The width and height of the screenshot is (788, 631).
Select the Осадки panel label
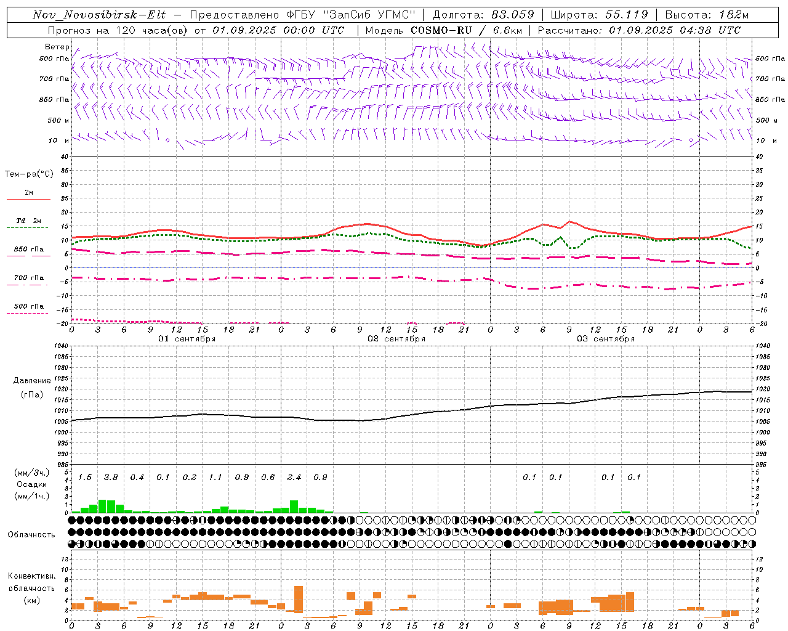[31, 484]
